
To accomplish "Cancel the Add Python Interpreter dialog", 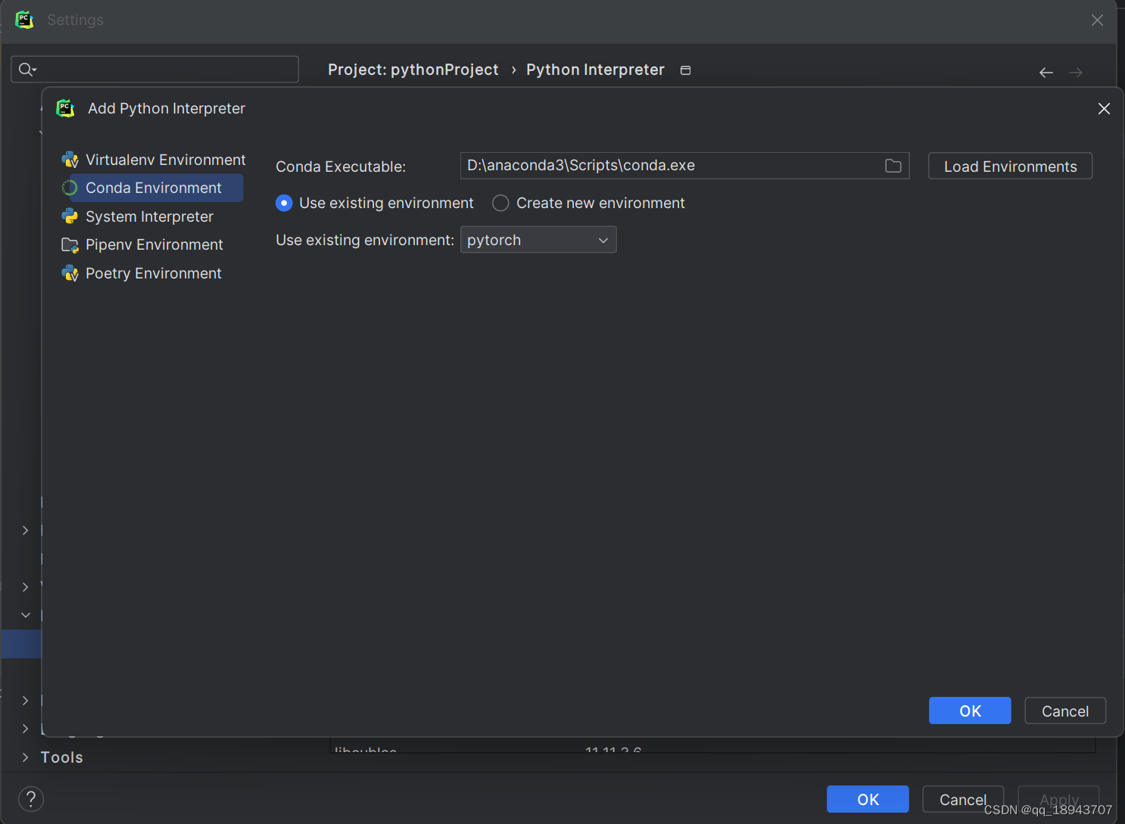I will click(1065, 711).
